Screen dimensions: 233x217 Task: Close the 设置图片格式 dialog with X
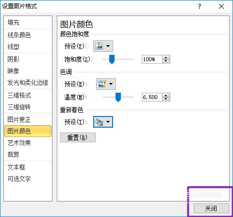221,6
